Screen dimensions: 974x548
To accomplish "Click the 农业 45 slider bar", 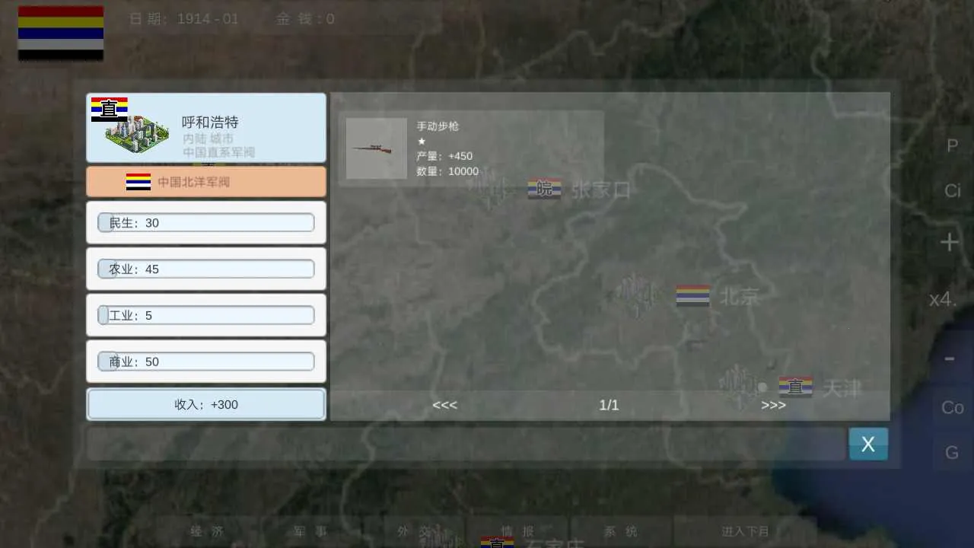I will coord(205,269).
